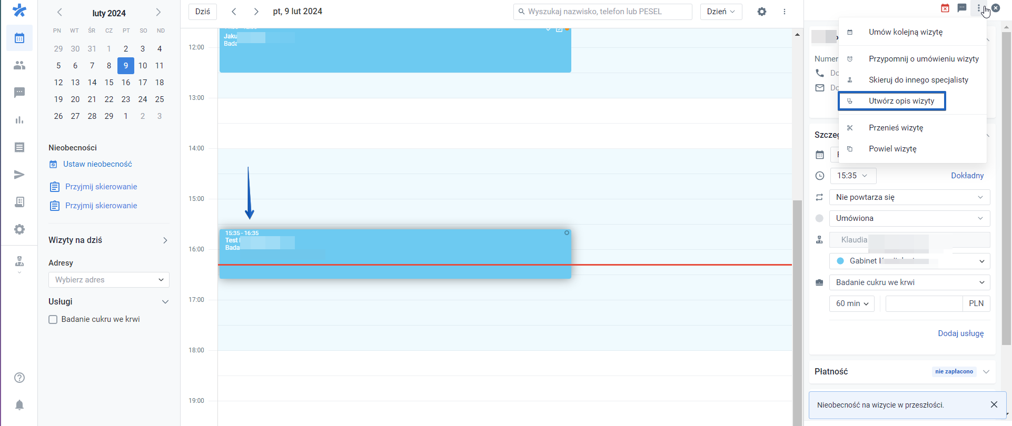Open the patients list sidebar icon
1012x426 pixels.
[19, 65]
